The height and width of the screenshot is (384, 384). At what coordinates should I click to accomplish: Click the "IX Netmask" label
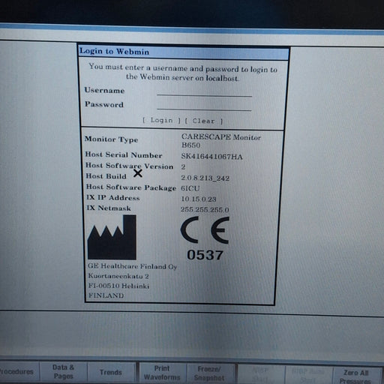[x=109, y=208]
